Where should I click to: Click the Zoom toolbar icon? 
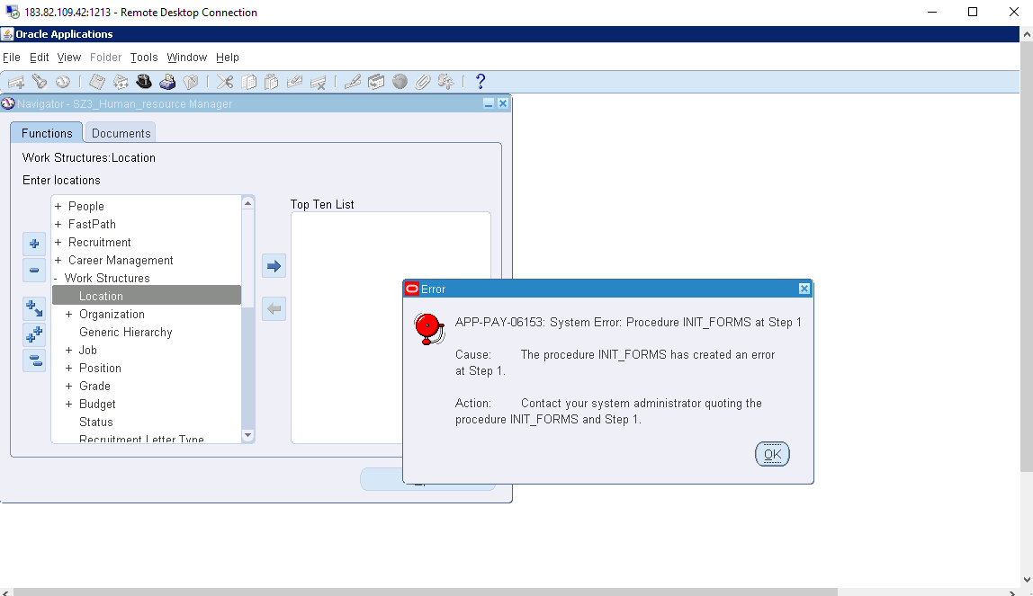click(376, 82)
